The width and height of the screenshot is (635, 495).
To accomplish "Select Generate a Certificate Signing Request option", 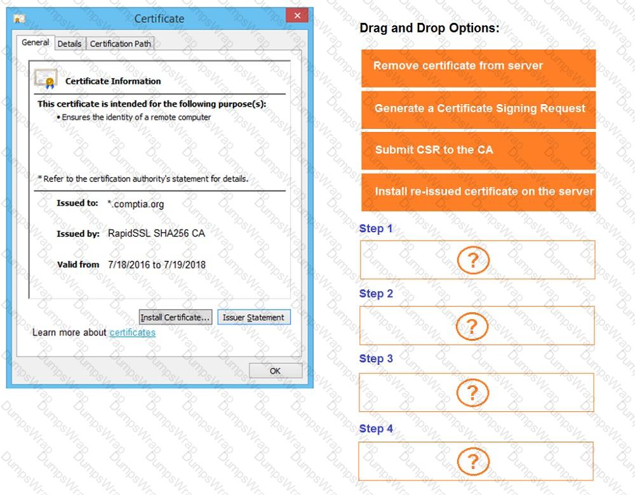I will (478, 110).
